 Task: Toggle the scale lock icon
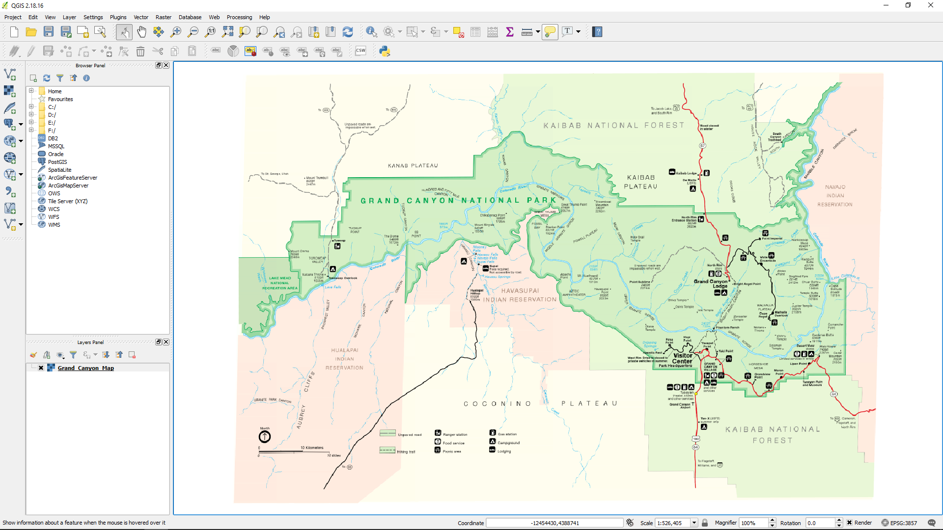pyautogui.click(x=705, y=523)
